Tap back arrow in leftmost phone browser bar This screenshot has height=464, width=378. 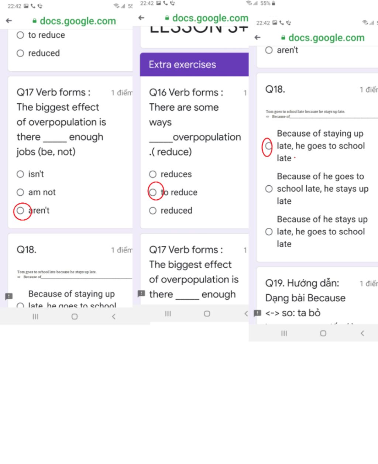click(9, 21)
